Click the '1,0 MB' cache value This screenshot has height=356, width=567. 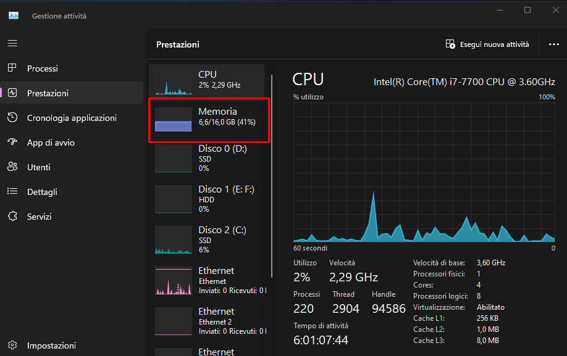point(488,329)
